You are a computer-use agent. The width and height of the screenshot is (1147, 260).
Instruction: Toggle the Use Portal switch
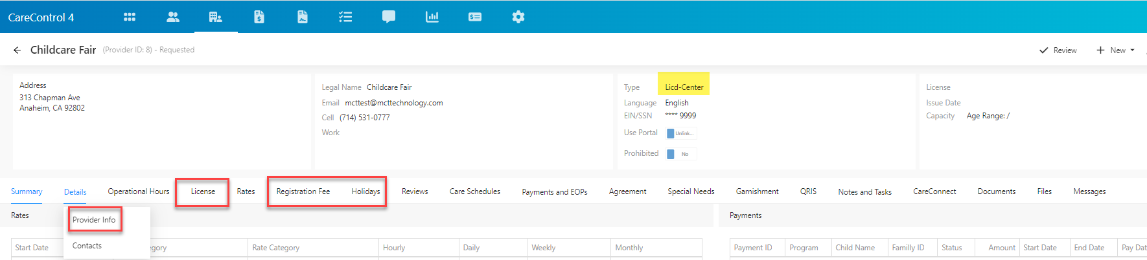click(682, 133)
